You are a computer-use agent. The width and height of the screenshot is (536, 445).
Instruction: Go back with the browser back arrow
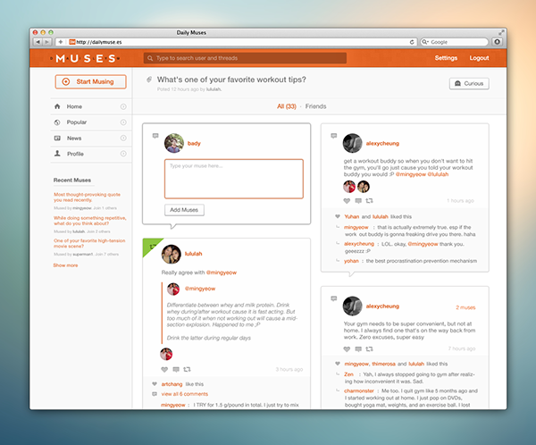38,42
